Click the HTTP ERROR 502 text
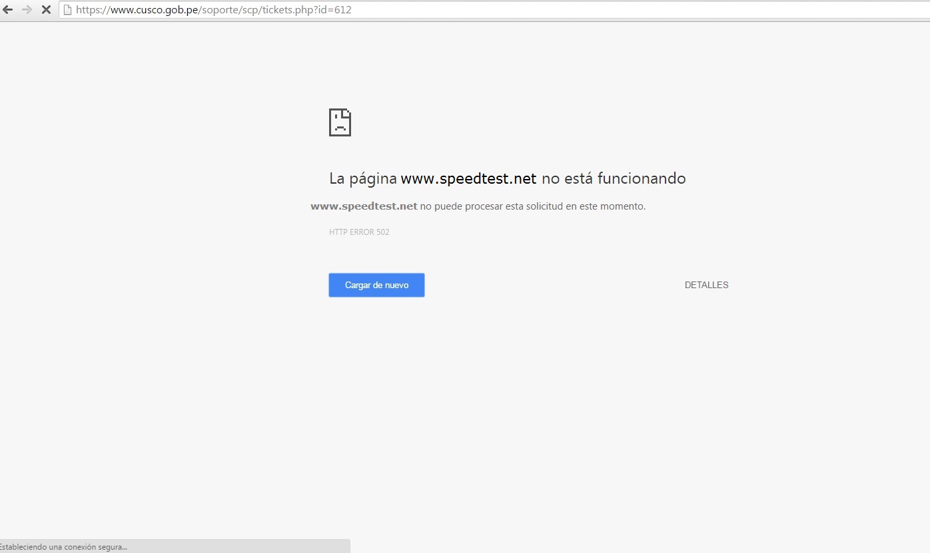 click(x=359, y=232)
